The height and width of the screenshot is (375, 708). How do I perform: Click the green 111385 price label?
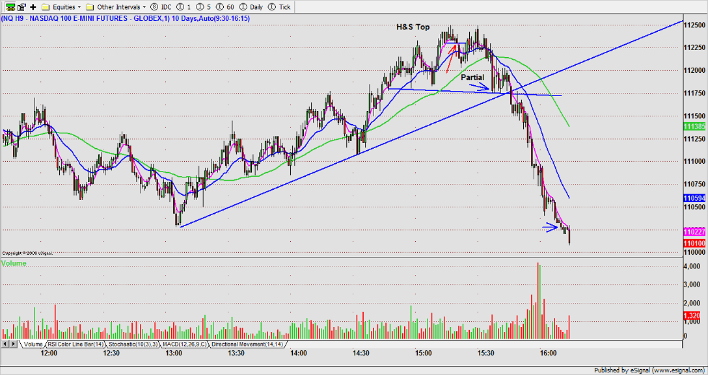[694, 127]
